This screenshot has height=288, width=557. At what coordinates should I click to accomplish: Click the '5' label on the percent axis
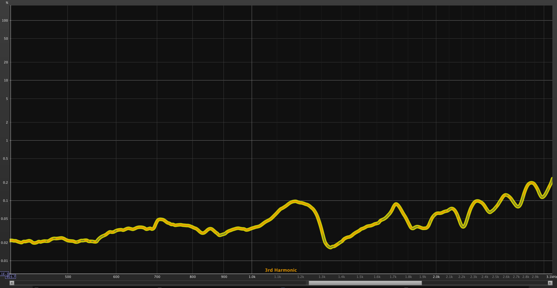[7, 99]
